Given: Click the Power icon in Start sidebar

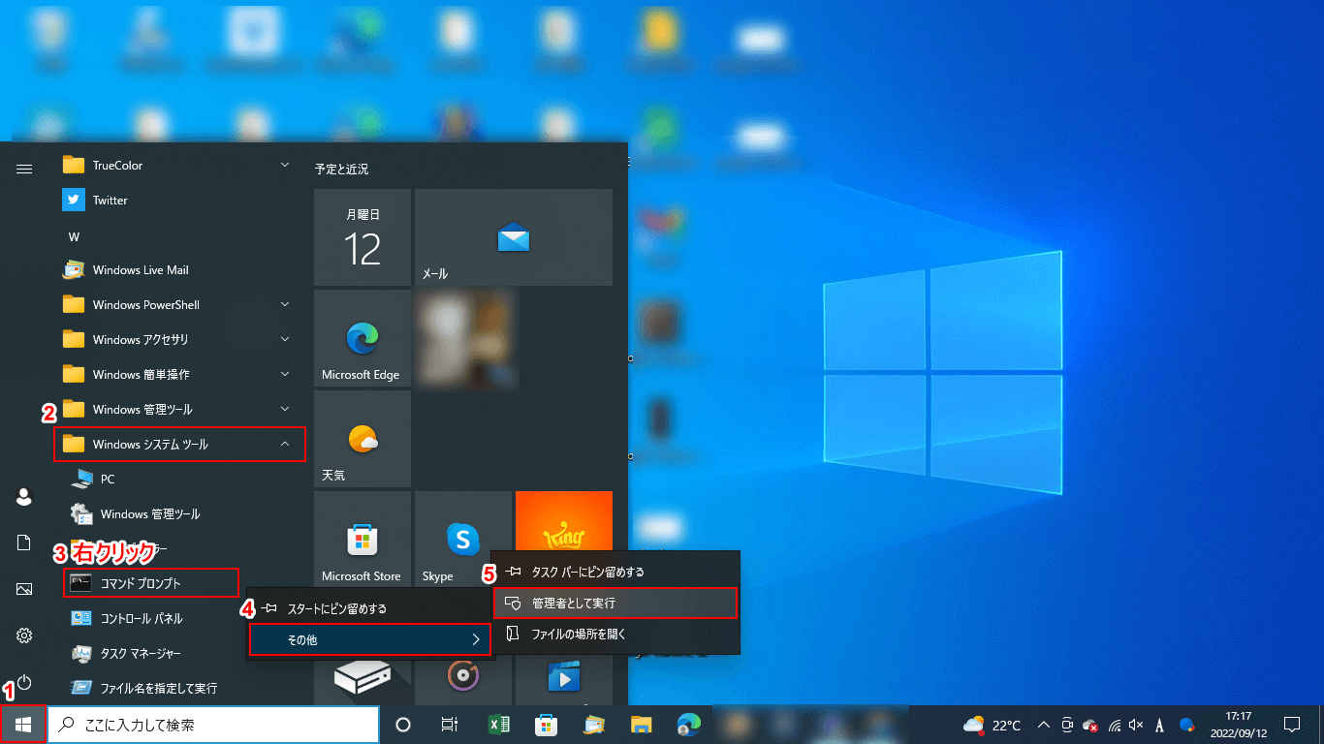Looking at the screenshot, I should pyautogui.click(x=24, y=682).
